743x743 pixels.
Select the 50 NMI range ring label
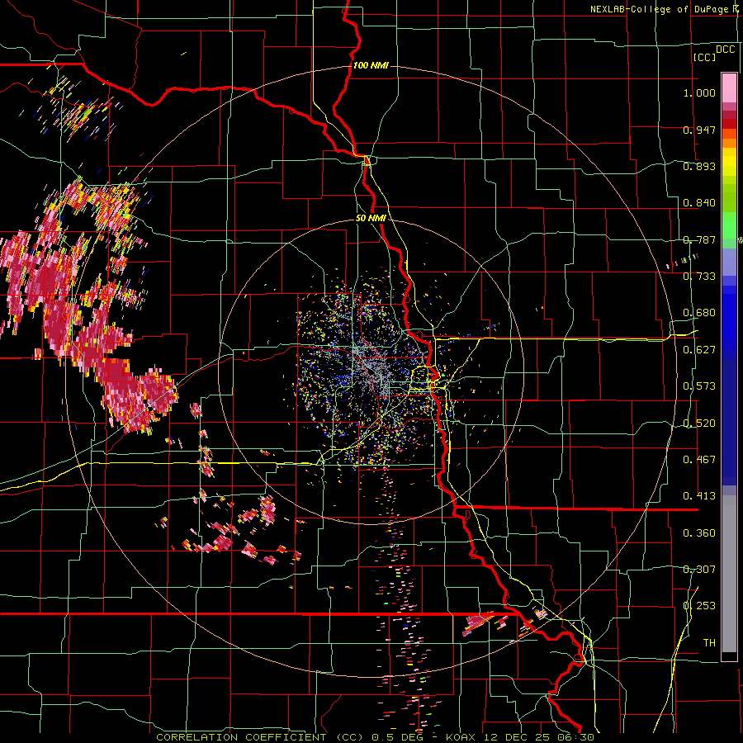click(371, 218)
